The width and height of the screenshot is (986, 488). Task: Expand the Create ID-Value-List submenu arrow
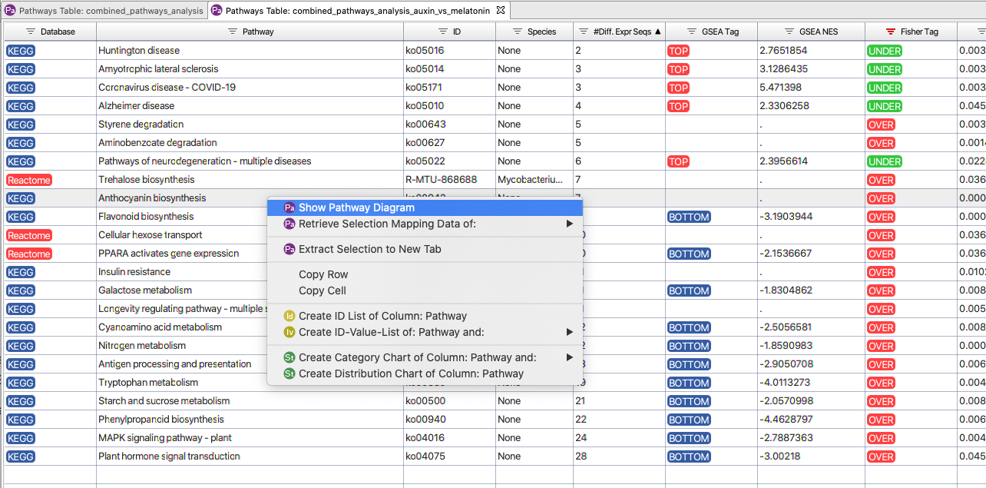pyautogui.click(x=570, y=332)
